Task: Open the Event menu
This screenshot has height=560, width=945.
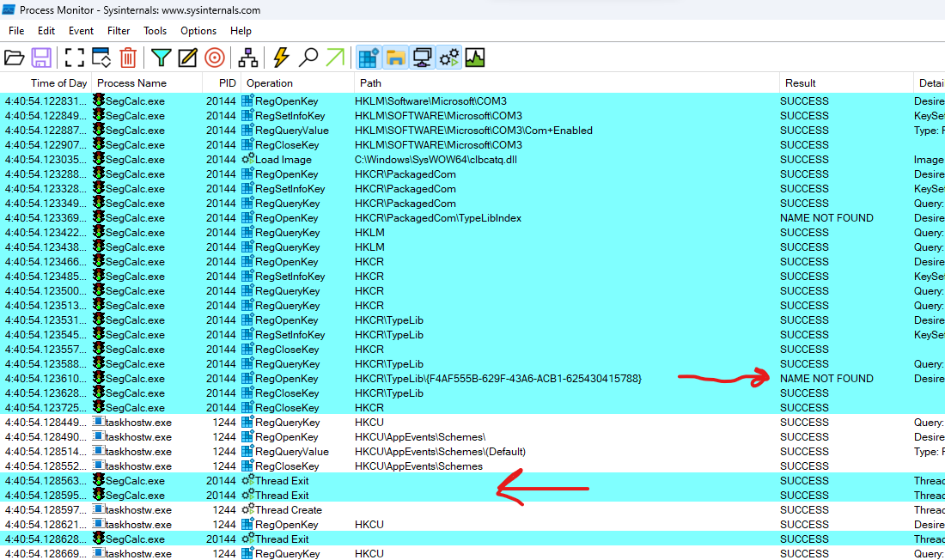Action: pyautogui.click(x=81, y=31)
